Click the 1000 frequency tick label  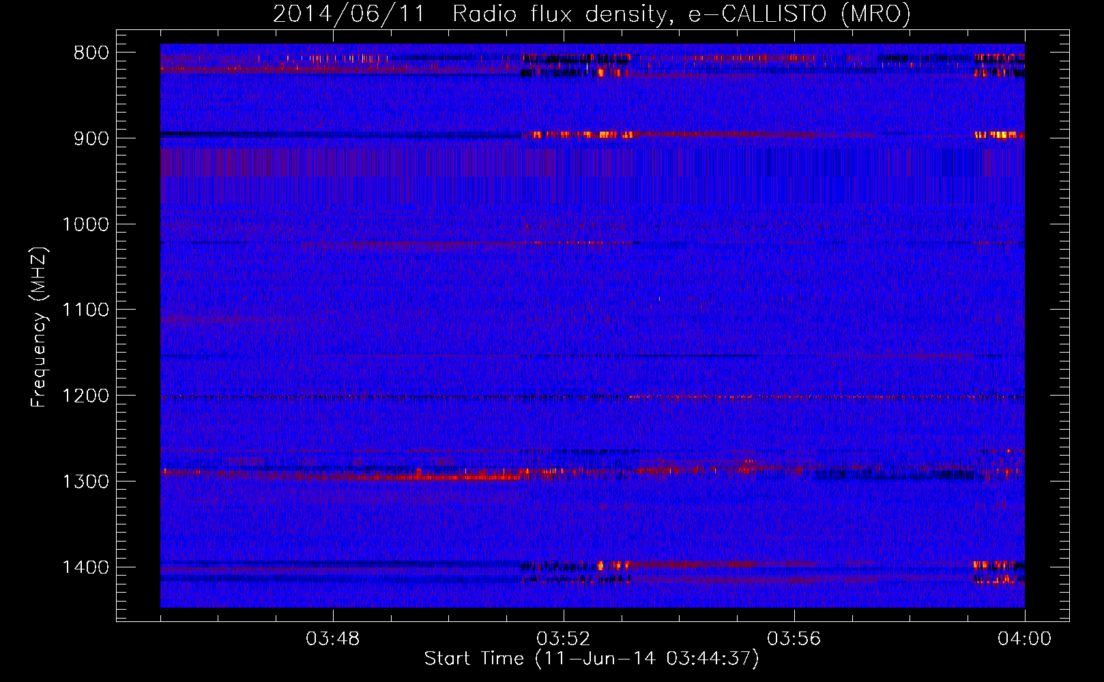coord(85,224)
